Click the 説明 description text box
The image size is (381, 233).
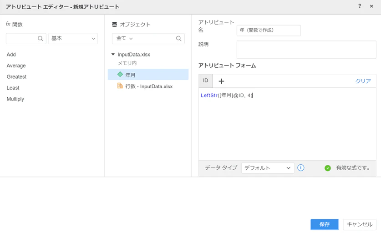(306, 50)
